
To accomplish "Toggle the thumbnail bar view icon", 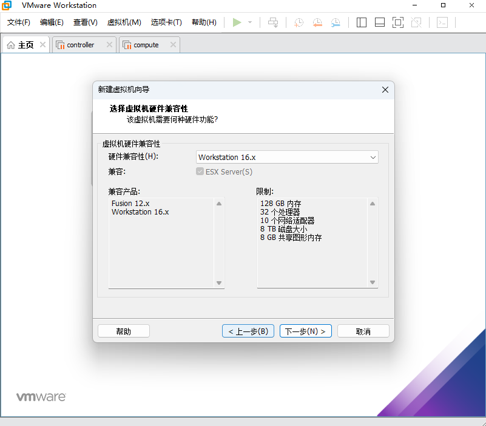I will 380,22.
